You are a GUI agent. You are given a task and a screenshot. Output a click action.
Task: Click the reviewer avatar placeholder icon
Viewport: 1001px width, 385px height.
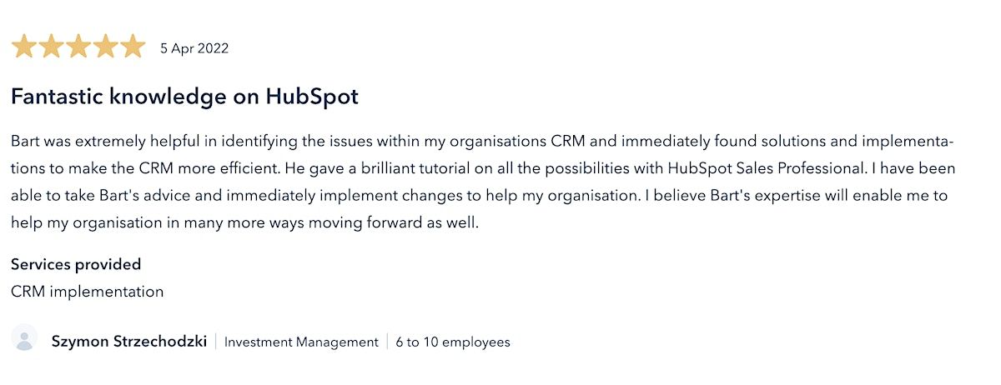click(x=25, y=337)
